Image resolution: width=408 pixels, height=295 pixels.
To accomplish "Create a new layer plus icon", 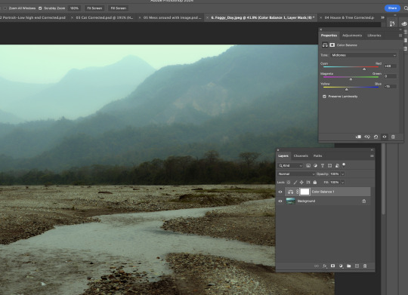I will click(357, 266).
